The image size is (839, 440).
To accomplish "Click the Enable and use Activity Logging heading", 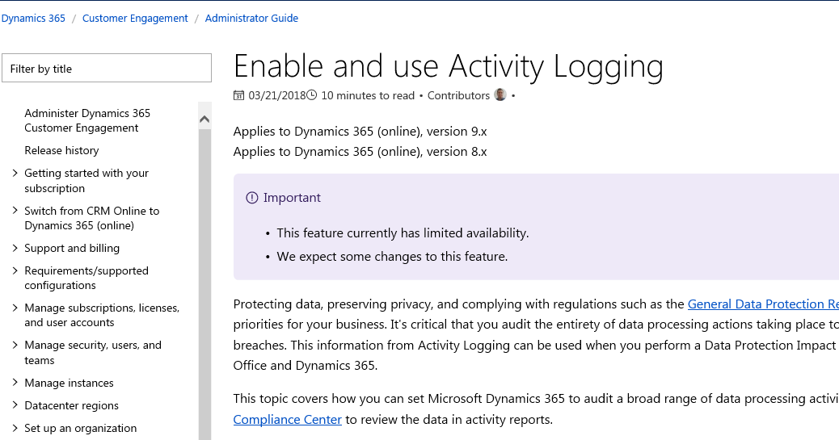I will click(449, 66).
